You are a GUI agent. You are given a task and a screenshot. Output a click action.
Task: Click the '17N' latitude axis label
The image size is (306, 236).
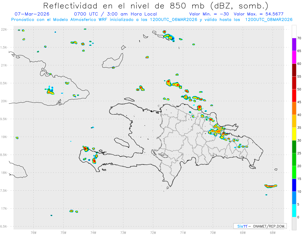point(4,209)
